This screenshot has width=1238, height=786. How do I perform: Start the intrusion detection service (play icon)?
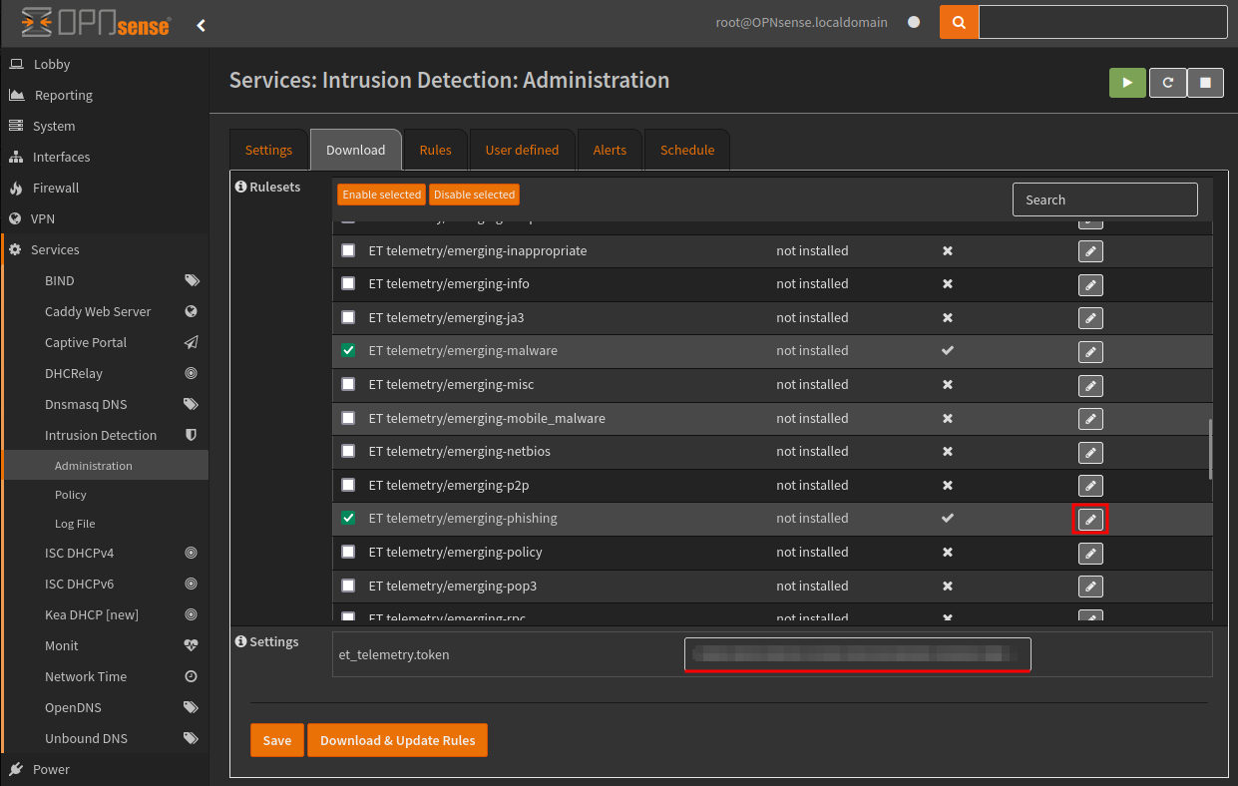click(x=1127, y=83)
